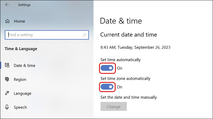
Task: Turn off Set time automatically
Action: coord(107,68)
